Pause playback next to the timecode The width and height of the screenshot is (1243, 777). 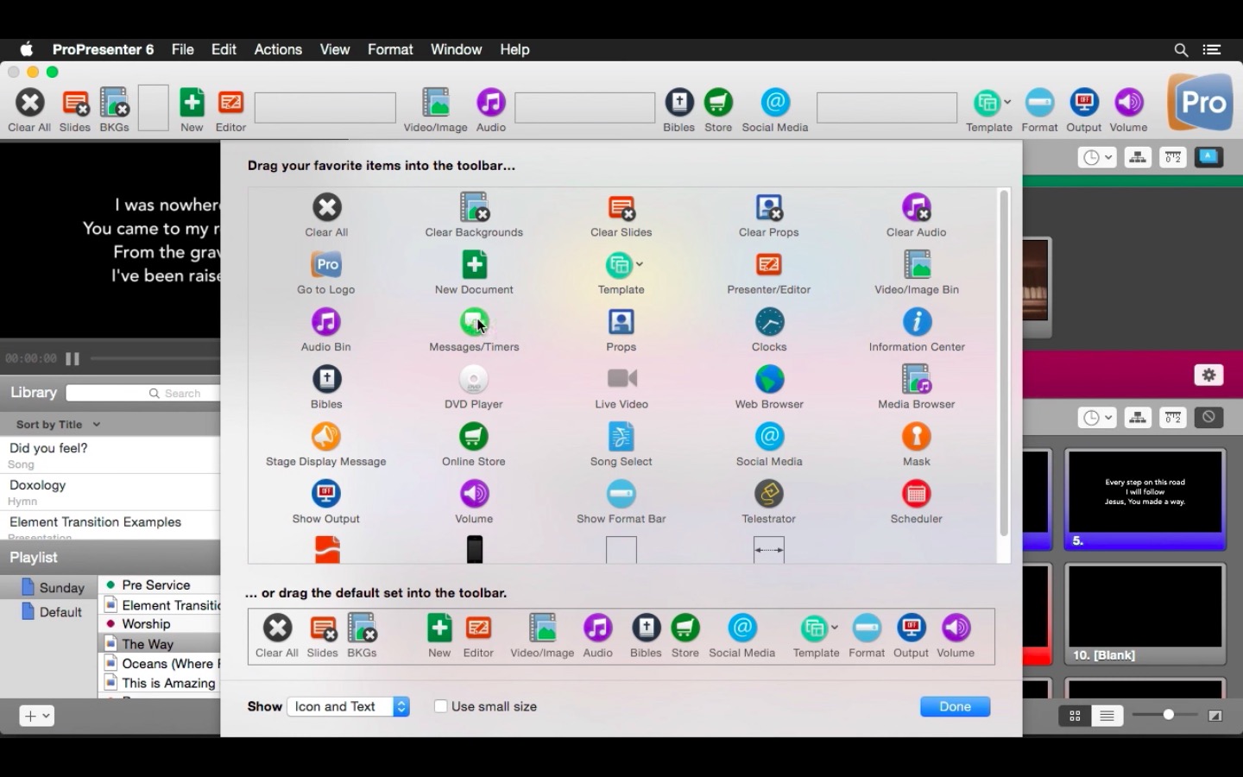click(73, 358)
